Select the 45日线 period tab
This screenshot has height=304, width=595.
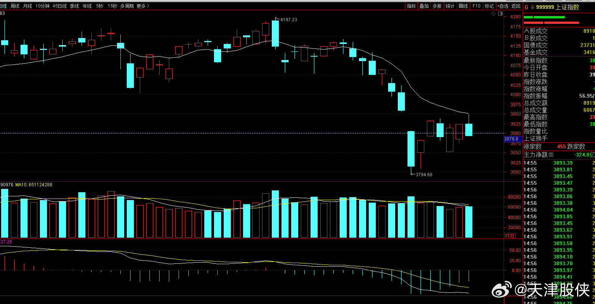[60, 6]
